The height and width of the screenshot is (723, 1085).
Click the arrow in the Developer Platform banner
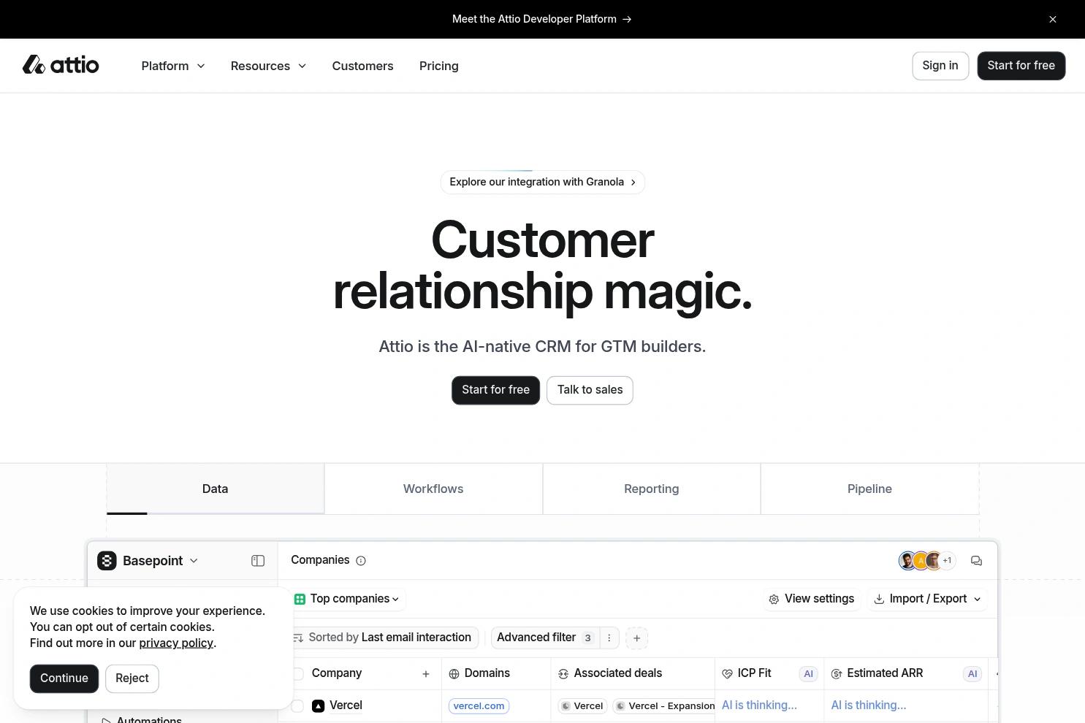pos(627,19)
